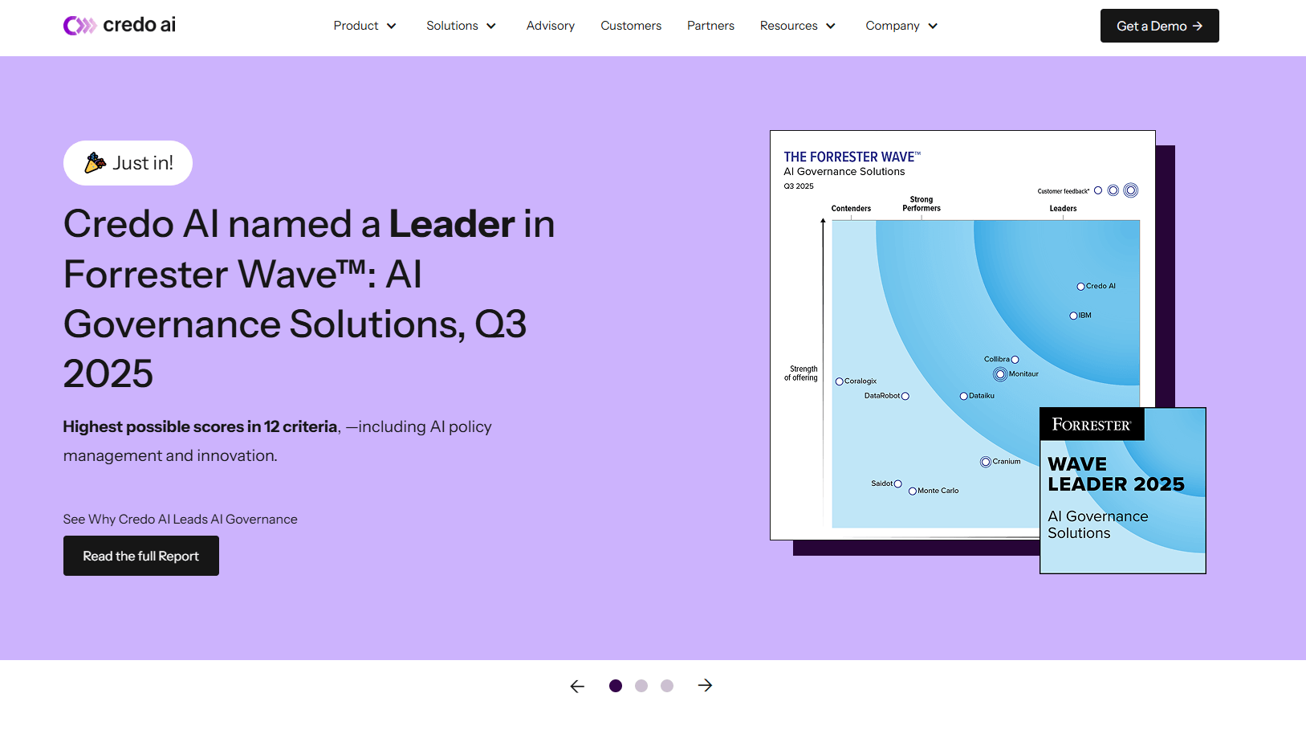Click the Wave Leader 2025 badge
Screen dimensions: 1306x734
coord(1121,490)
